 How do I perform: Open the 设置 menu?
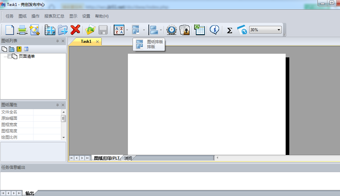pos(86,16)
